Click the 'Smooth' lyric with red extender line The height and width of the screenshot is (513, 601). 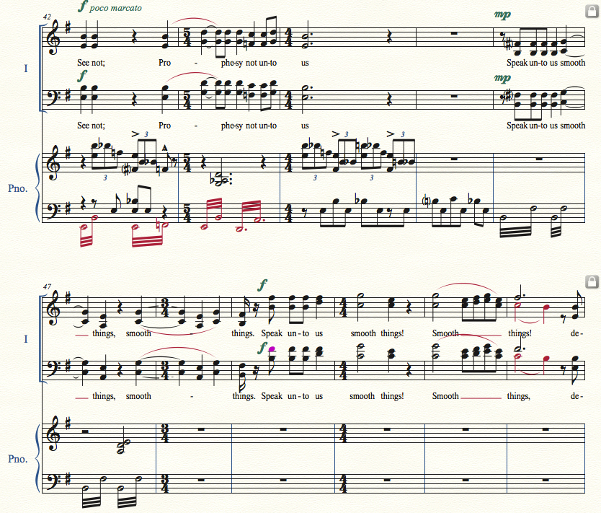[445, 333]
